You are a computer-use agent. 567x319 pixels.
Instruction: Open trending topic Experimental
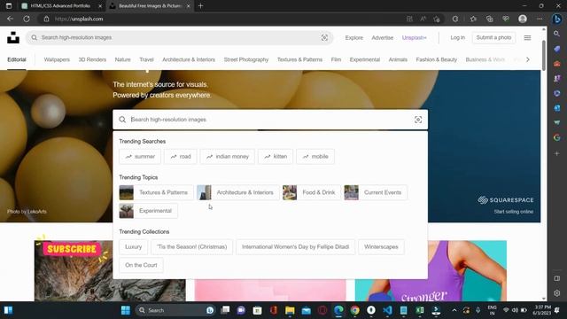click(148, 211)
